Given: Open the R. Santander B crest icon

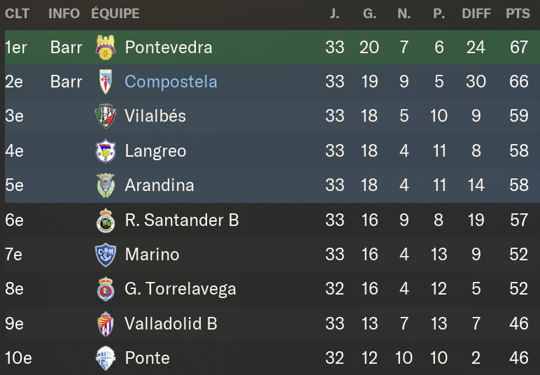Looking at the screenshot, I should pyautogui.click(x=106, y=220).
